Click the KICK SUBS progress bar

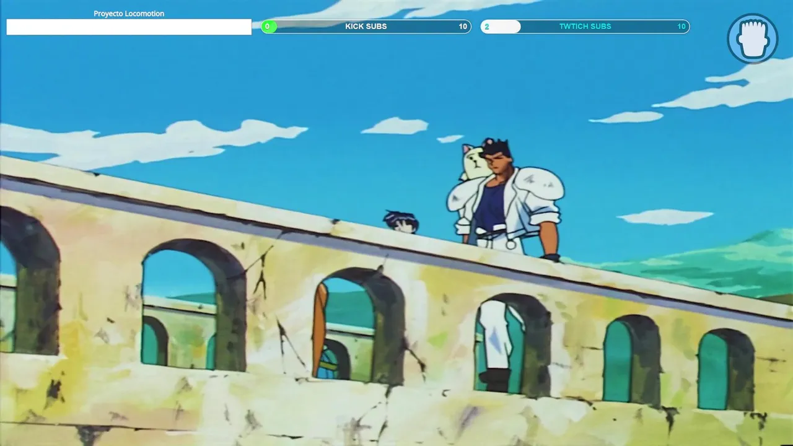tap(366, 27)
